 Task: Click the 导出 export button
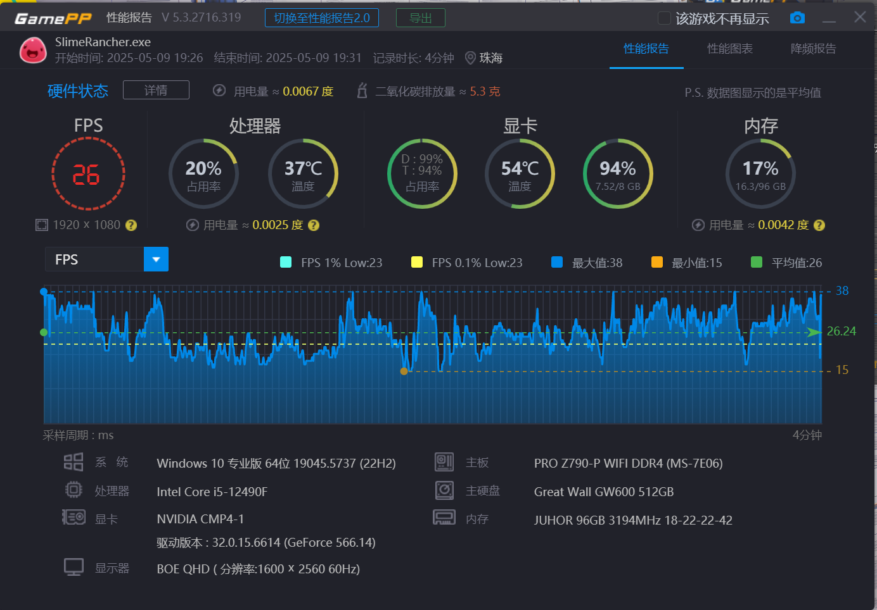[421, 18]
